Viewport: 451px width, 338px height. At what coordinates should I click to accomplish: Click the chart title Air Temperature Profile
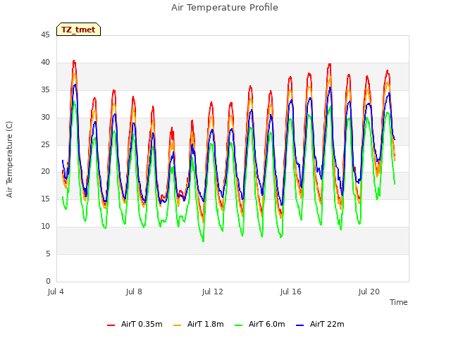click(x=225, y=8)
